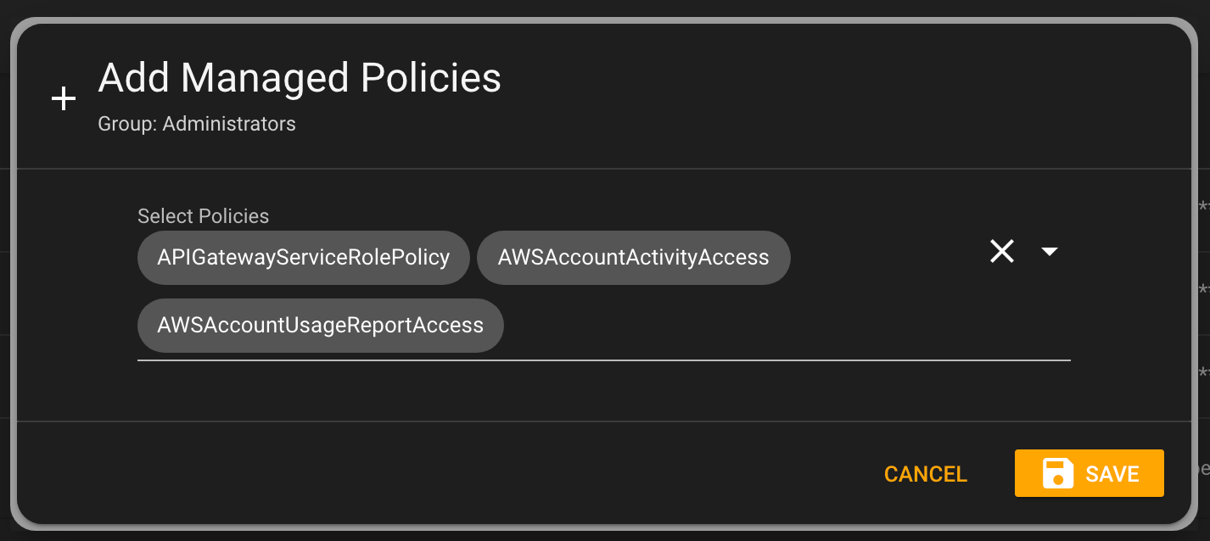Image resolution: width=1210 pixels, height=541 pixels.
Task: Expand the Select Policies dropdown arrow
Action: (1050, 251)
